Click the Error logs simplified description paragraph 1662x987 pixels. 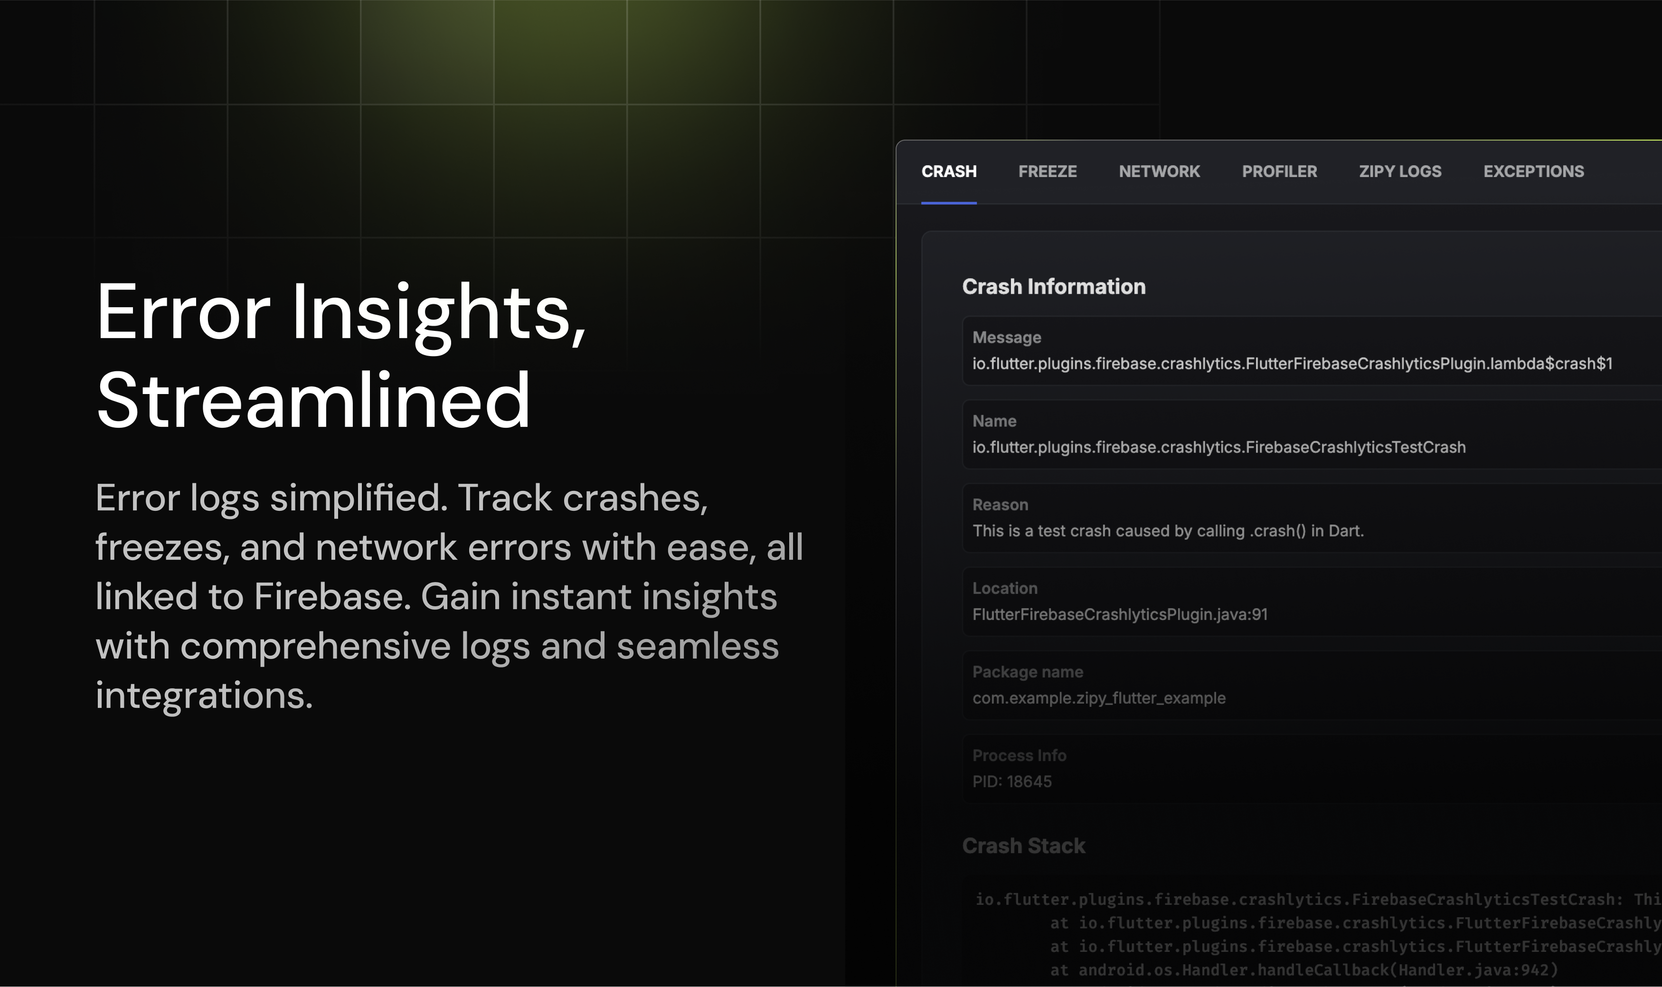[x=449, y=597]
